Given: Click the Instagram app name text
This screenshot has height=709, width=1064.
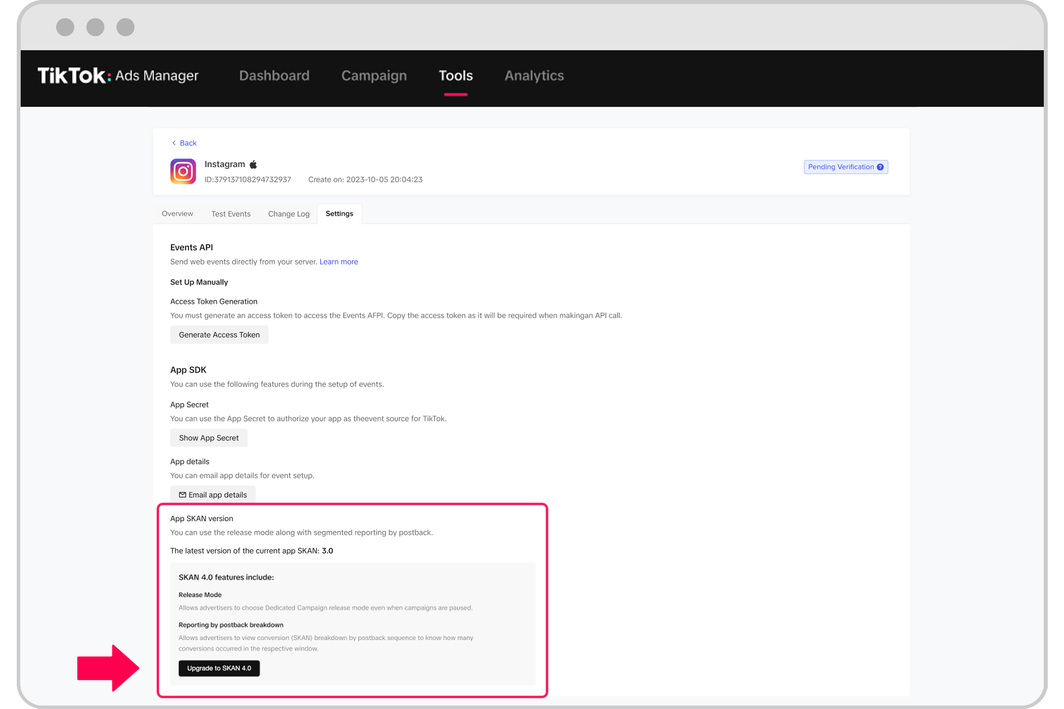Looking at the screenshot, I should click(x=225, y=164).
